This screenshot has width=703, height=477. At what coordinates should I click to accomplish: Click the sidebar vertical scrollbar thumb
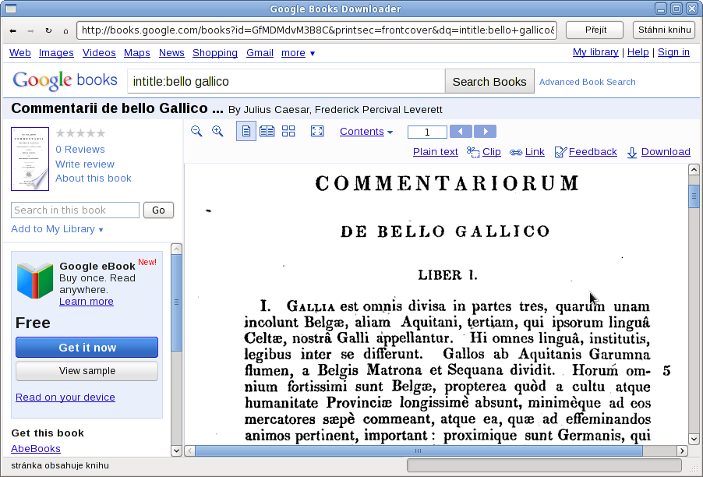177,303
